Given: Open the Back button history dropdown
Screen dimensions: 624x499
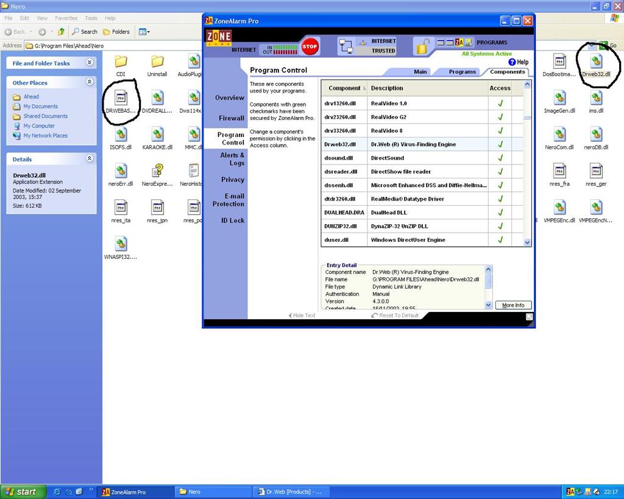Looking at the screenshot, I should pos(32,32).
